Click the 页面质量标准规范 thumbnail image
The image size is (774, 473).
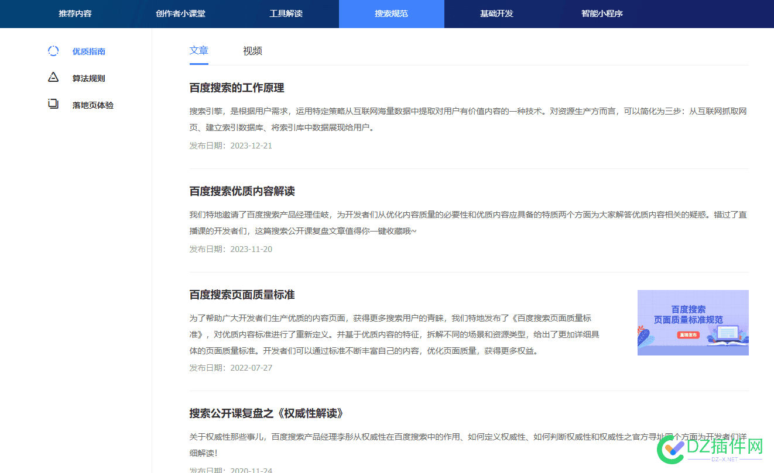(x=693, y=323)
